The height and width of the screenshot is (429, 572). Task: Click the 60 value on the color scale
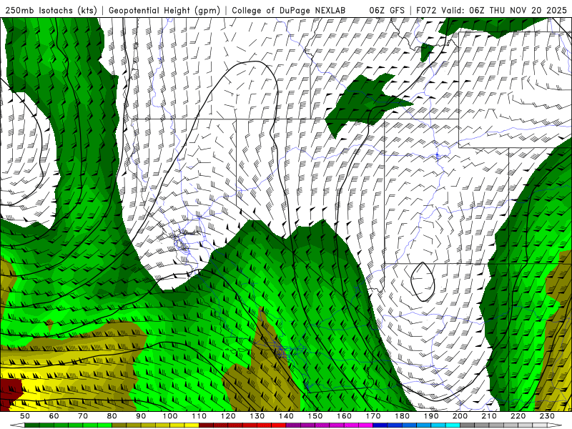pyautogui.click(x=54, y=416)
